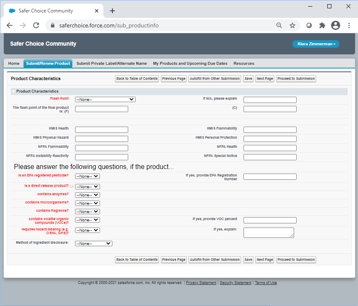Click the browser back arrow
Image resolution: width=358 pixels, height=306 pixels.
coord(10,25)
